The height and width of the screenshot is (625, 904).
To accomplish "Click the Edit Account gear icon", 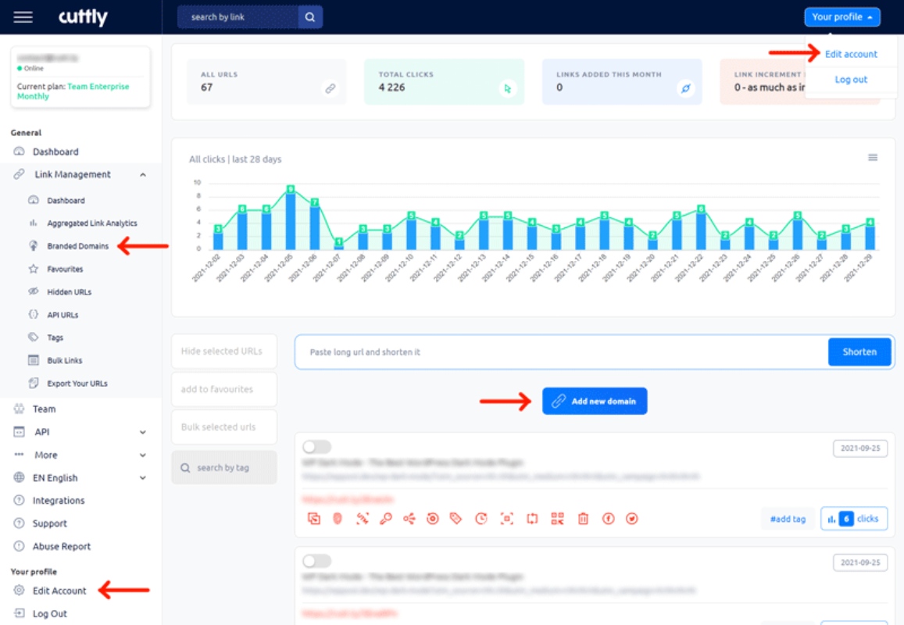I will pos(19,591).
